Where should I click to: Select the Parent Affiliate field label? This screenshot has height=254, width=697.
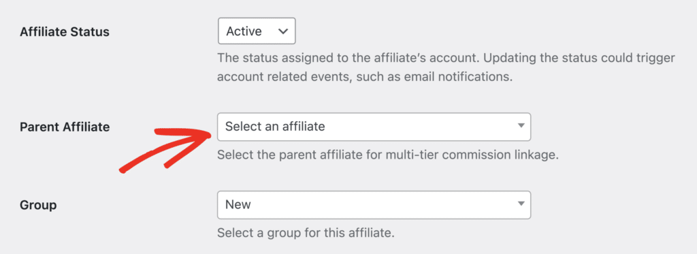click(65, 127)
